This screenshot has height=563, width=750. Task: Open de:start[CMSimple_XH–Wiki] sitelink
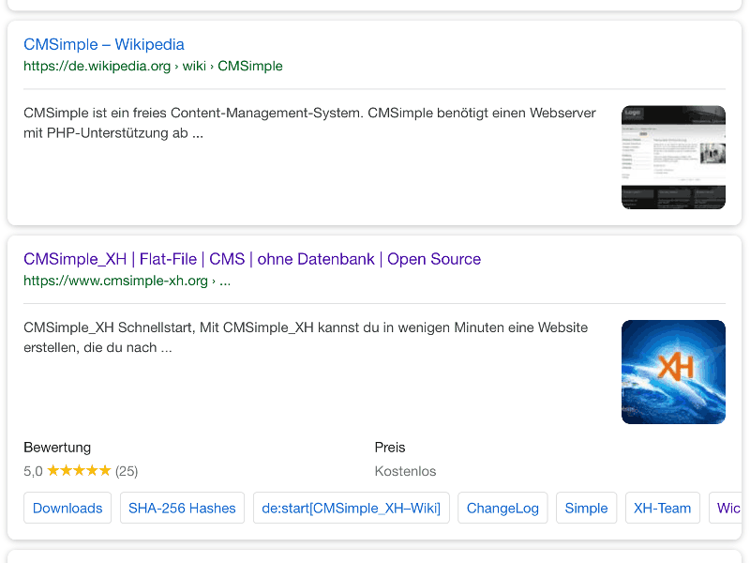(x=351, y=508)
